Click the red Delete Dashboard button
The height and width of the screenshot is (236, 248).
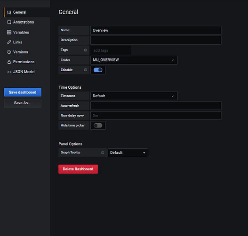pyautogui.click(x=78, y=169)
